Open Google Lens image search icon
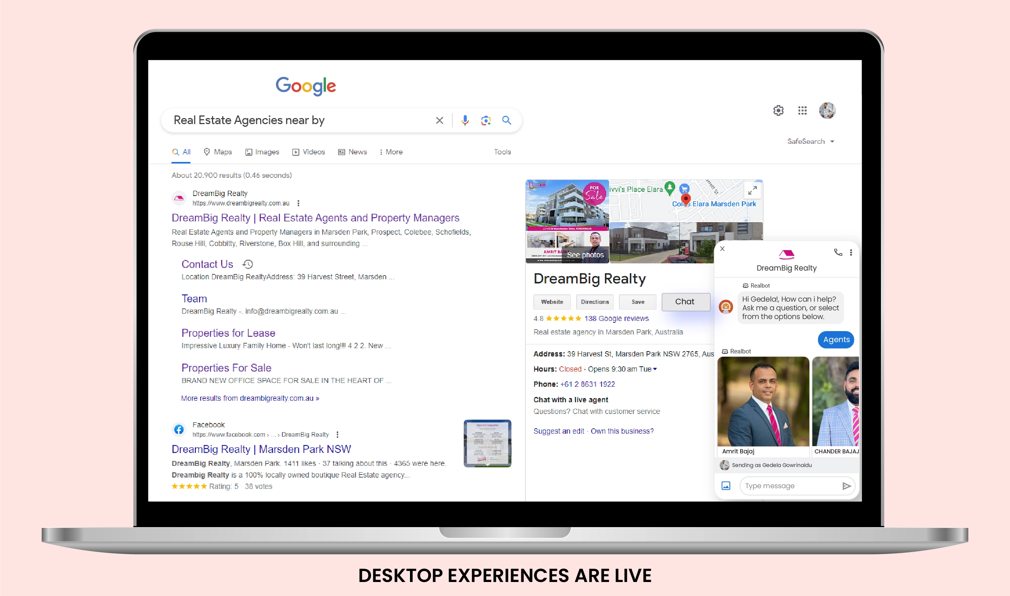The width and height of the screenshot is (1010, 596). click(x=486, y=120)
